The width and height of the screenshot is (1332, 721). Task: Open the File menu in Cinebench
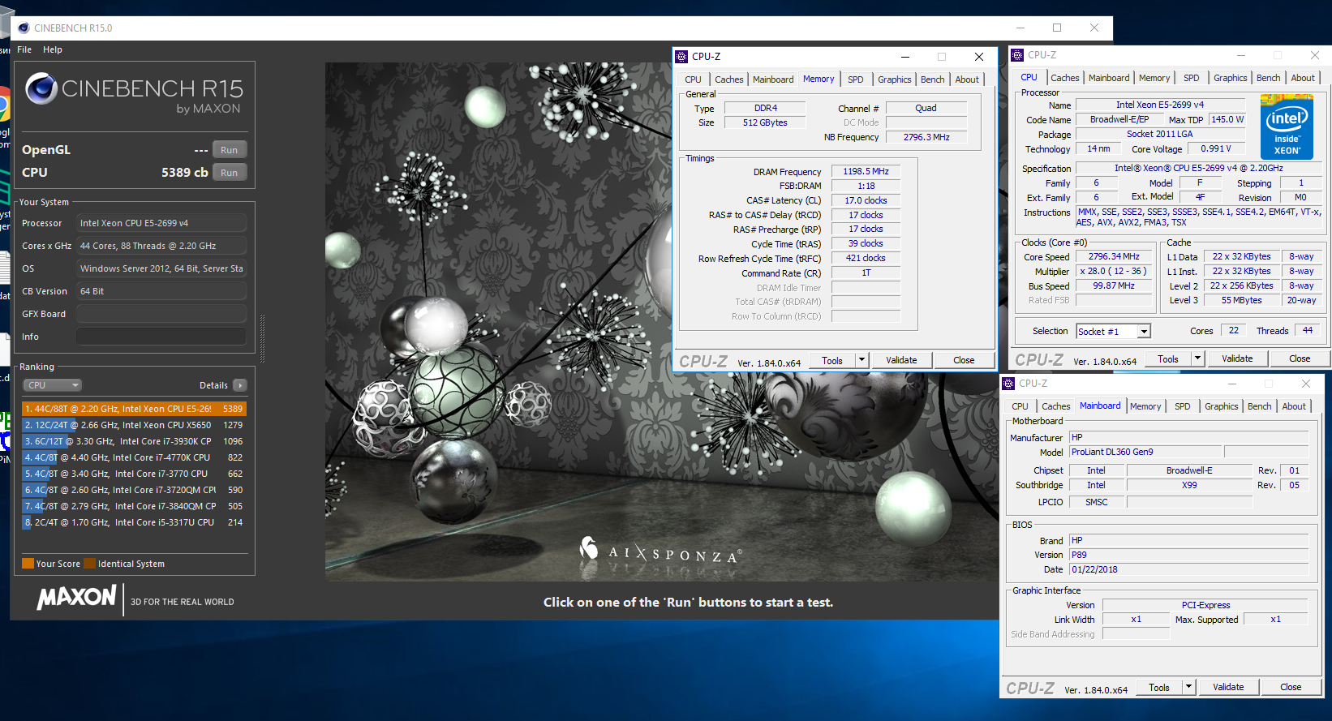point(24,49)
